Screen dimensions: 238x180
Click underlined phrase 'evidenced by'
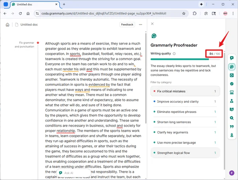99,84
